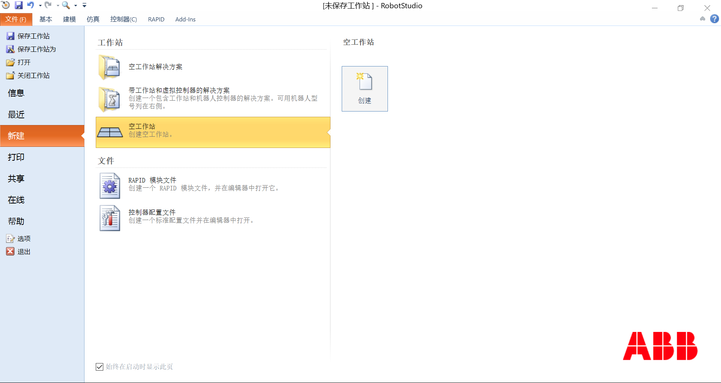Image resolution: width=721 pixels, height=383 pixels.
Task: Untick 始终在启动时显示此页 checkbox
Action: (100, 367)
